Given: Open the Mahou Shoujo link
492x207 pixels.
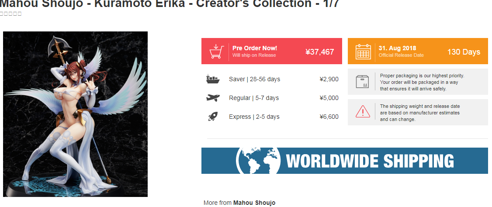Looking at the screenshot, I should tap(254, 203).
